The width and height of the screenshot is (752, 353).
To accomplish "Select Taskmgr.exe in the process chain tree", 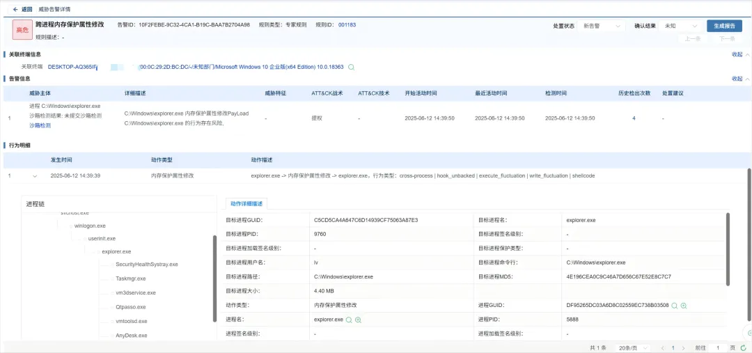I will (x=130, y=279).
